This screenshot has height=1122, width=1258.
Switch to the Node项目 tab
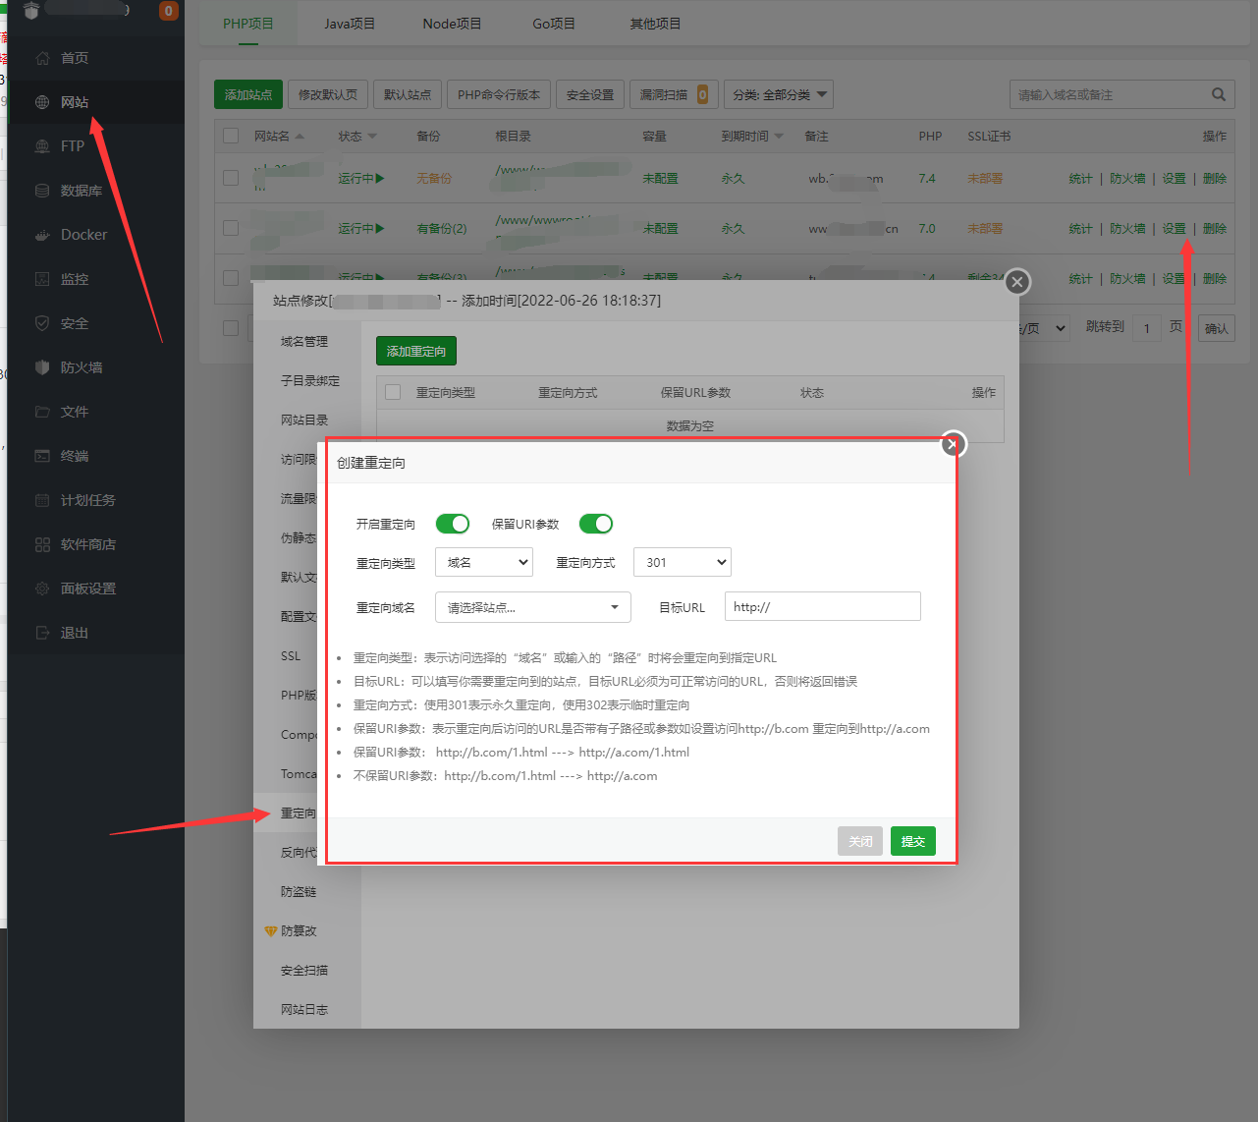[x=452, y=24]
